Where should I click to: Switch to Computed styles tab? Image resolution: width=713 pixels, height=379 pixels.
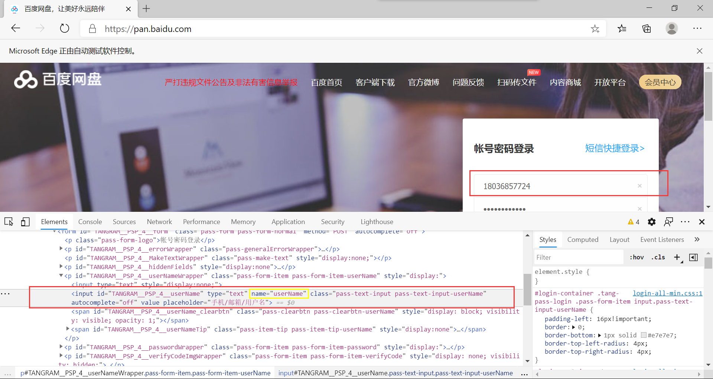(583, 240)
